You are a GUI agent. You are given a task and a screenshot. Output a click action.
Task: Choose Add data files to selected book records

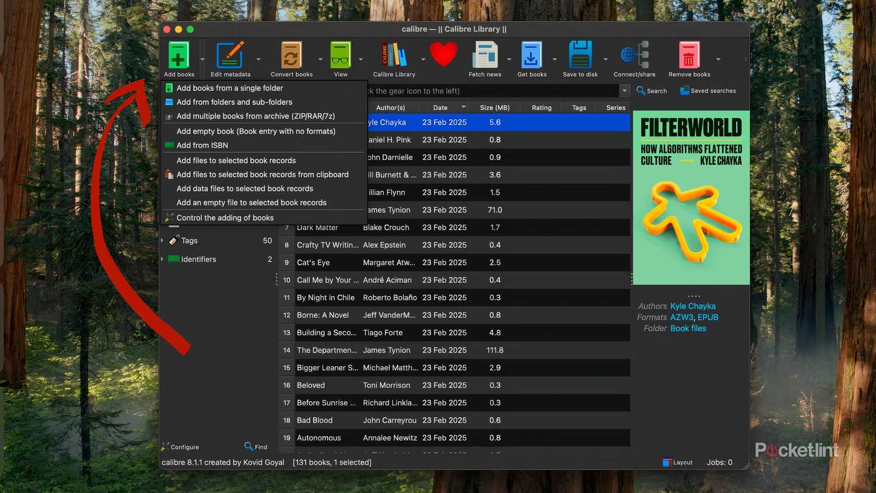[x=263, y=189]
